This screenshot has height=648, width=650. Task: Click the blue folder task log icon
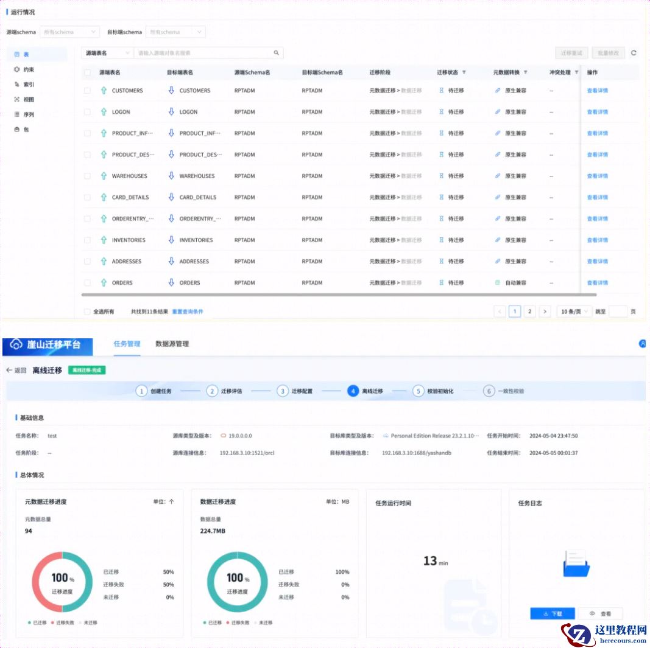(576, 563)
